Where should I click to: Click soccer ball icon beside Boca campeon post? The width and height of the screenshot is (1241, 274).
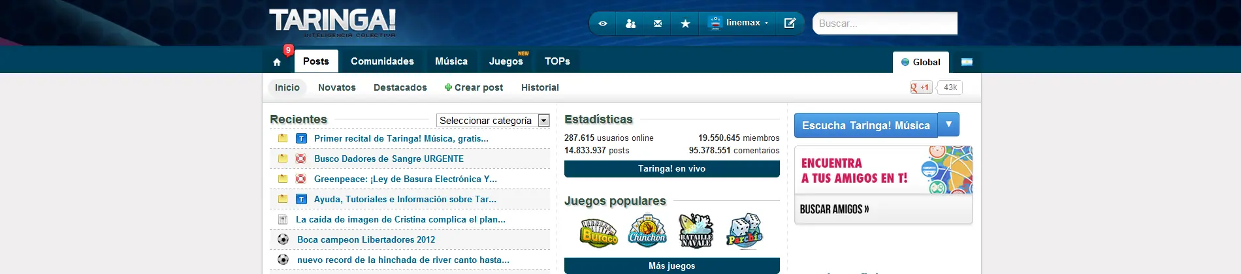coord(283,239)
